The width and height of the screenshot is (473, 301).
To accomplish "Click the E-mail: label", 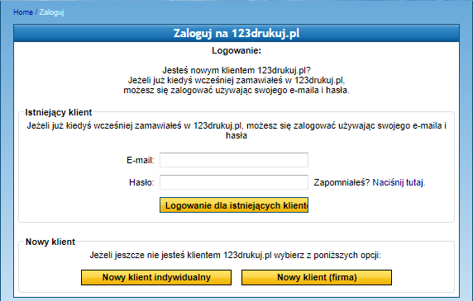I will coord(141,160).
